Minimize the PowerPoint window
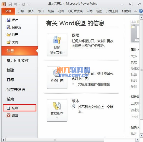143x142 pixels. pos(122,5)
